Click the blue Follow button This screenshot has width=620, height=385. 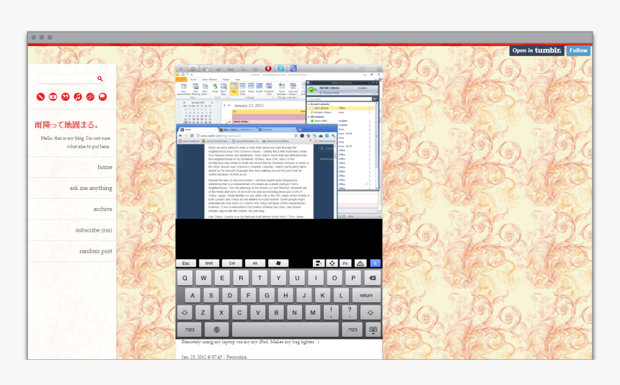click(578, 50)
